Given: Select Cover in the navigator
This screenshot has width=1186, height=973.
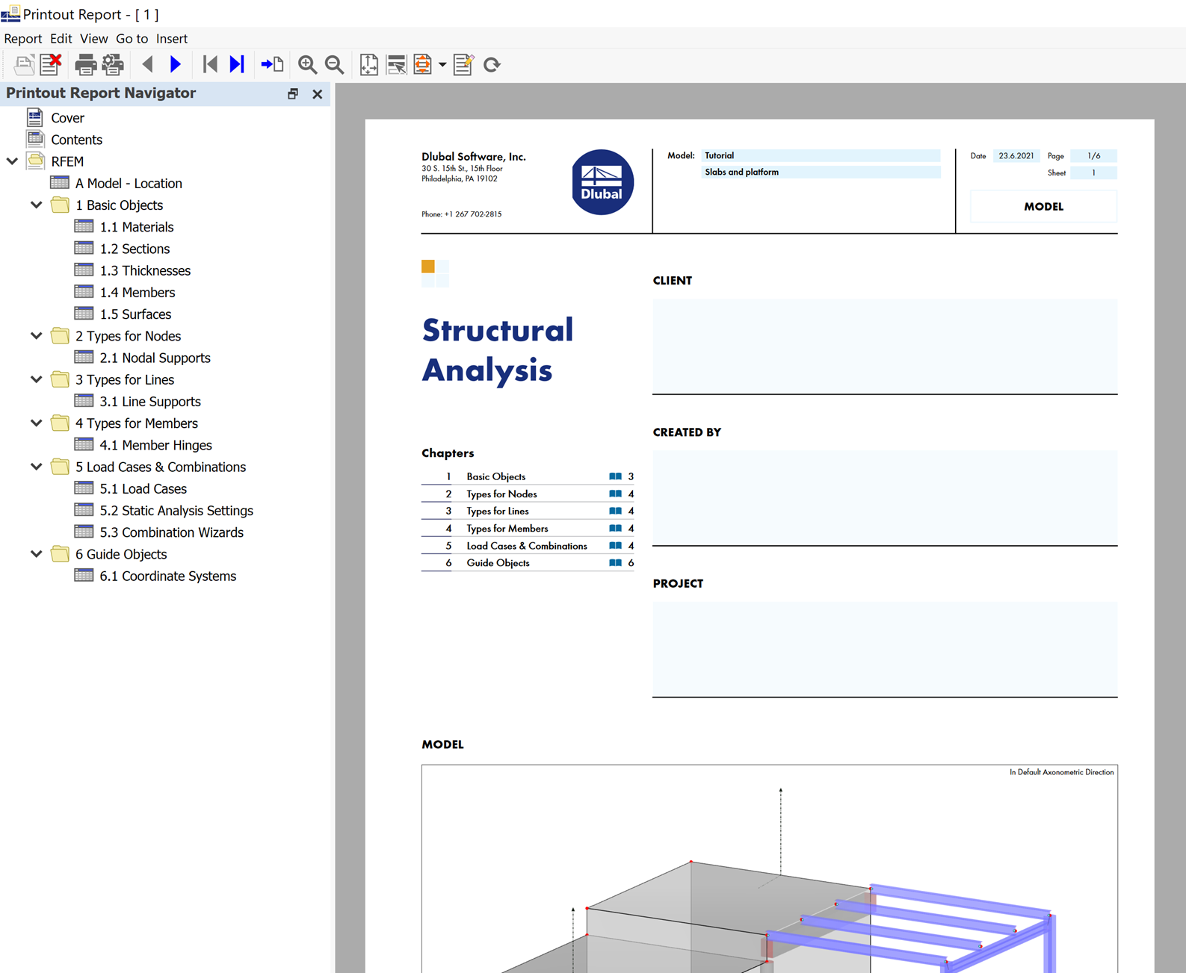Looking at the screenshot, I should tap(67, 118).
